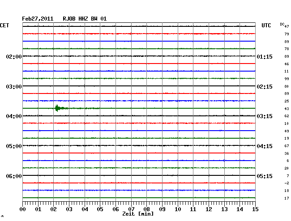Select the DC offset value 99
This screenshot has height=221, width=291.
(287, 79)
